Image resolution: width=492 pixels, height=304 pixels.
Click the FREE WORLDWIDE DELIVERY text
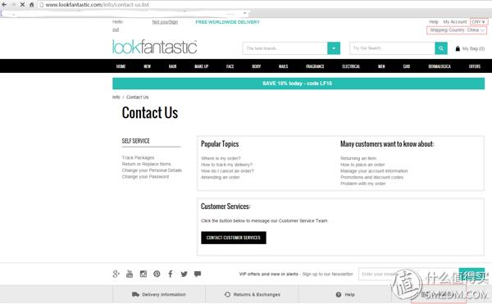tap(227, 22)
